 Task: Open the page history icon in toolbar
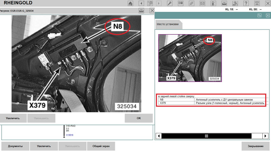click(x=150, y=3)
